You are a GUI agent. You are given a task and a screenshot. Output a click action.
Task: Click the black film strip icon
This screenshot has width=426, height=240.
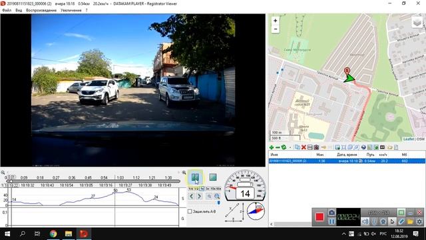382,147
